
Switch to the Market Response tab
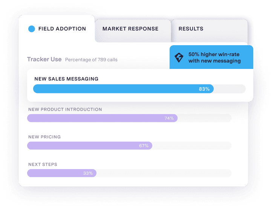[x=130, y=29]
